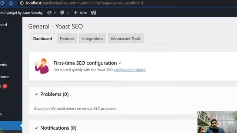Open the sidebar menu item ending in "ents"
The height and width of the screenshot is (133, 237).
(x=3, y=65)
